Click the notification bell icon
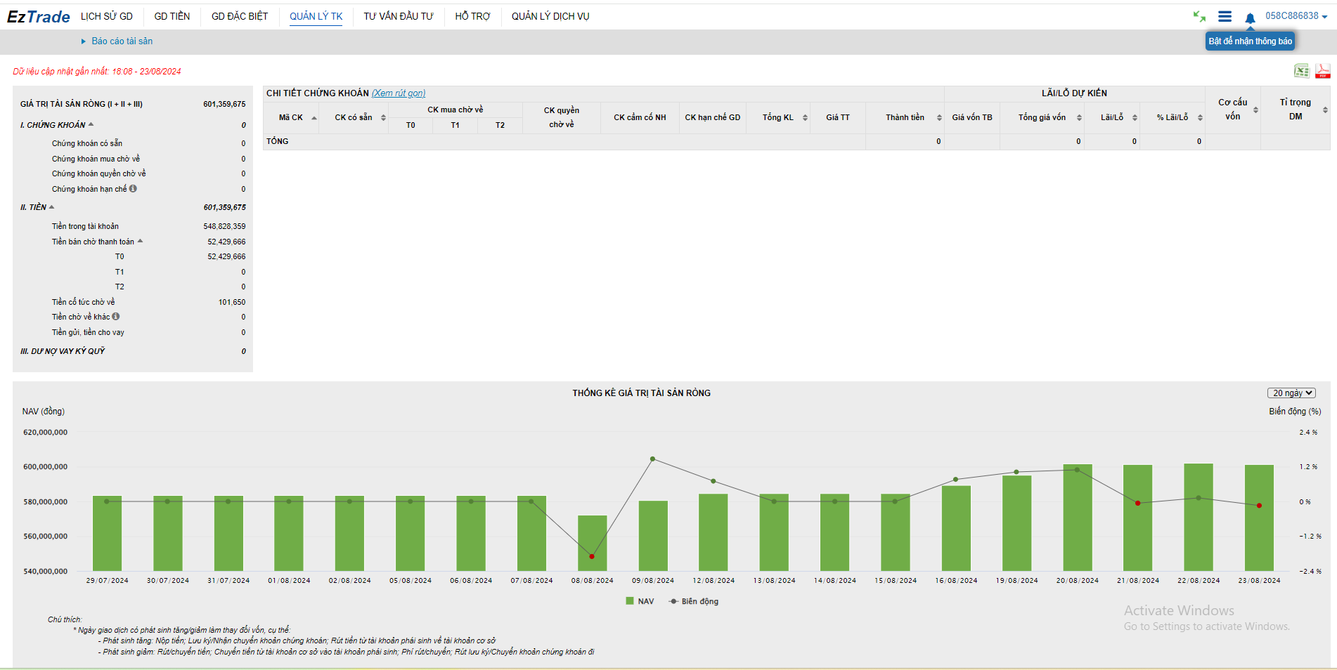The height and width of the screenshot is (670, 1337). click(1250, 18)
